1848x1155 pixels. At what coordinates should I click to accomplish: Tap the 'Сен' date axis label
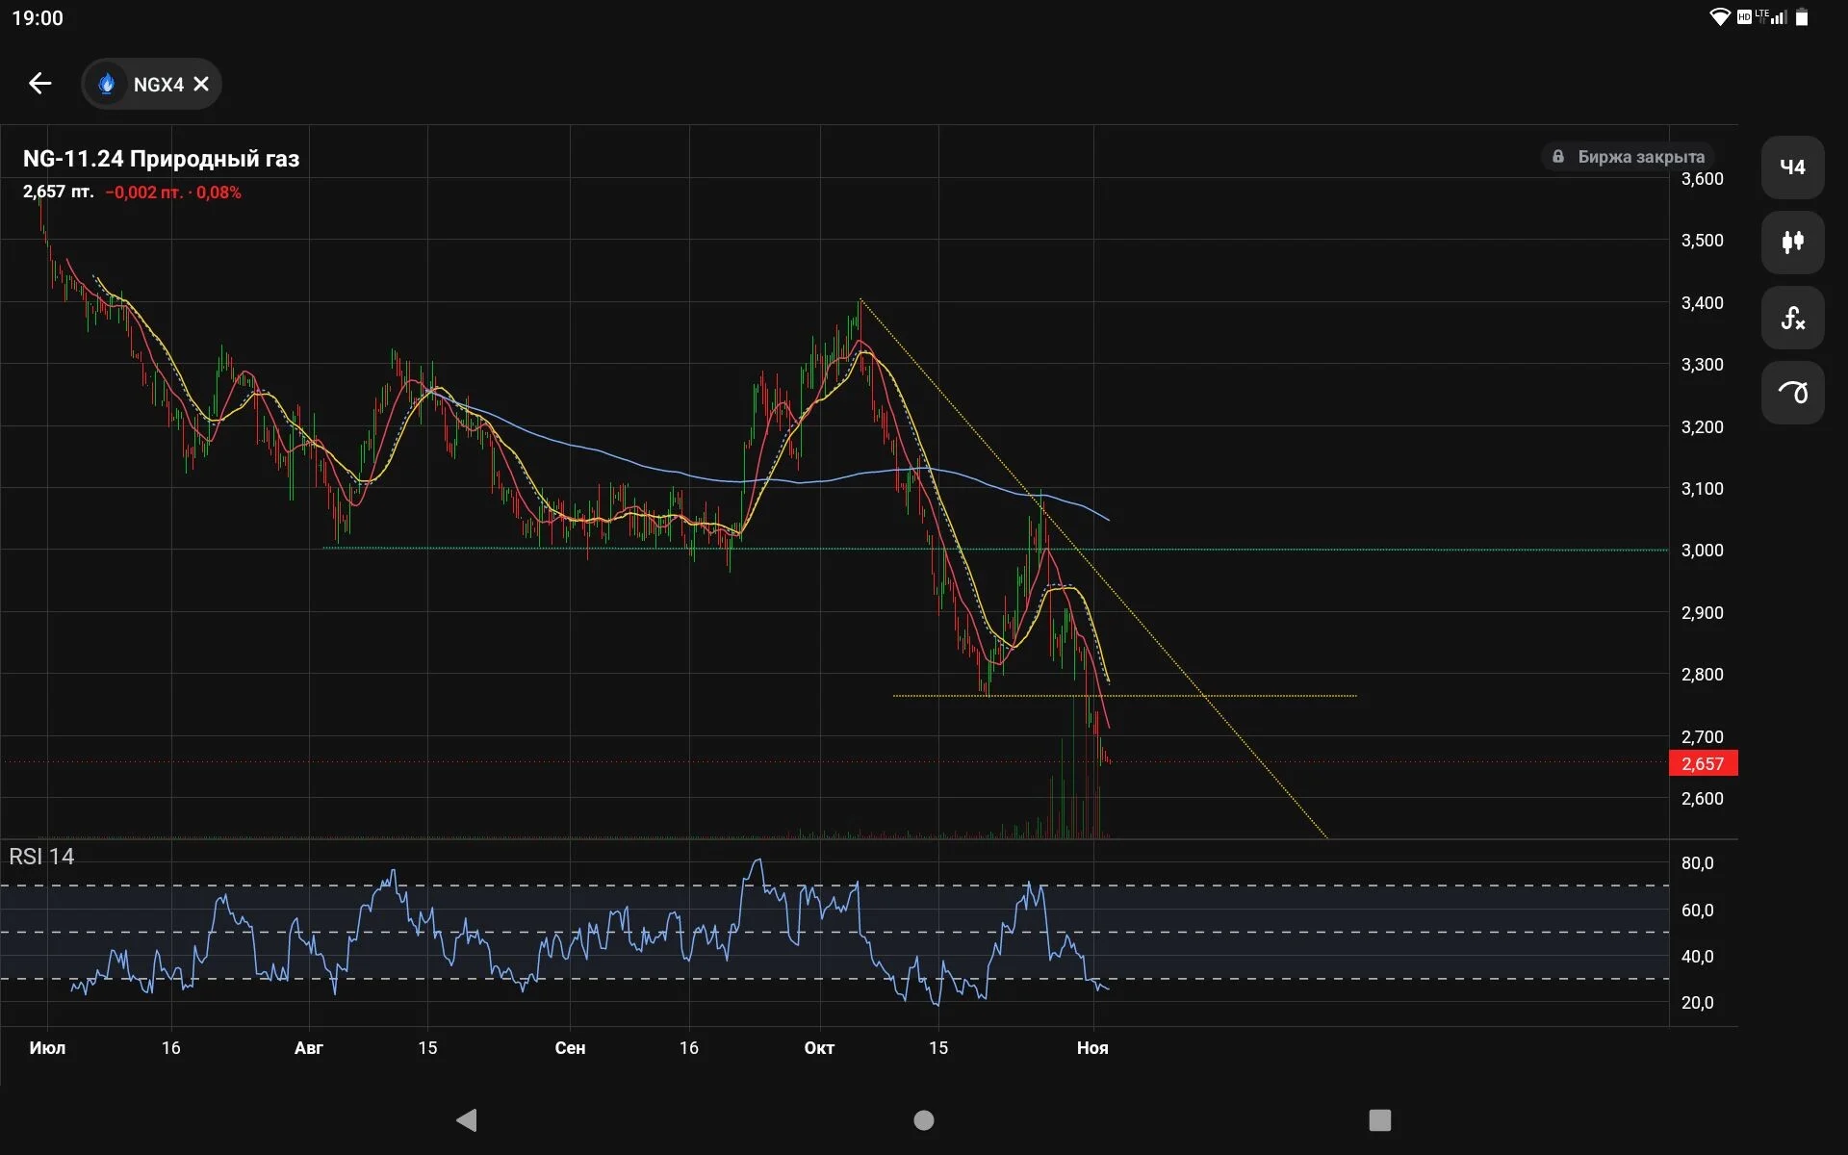(570, 1048)
